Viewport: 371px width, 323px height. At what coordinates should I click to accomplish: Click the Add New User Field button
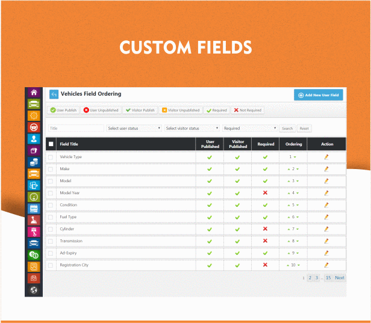coord(319,95)
